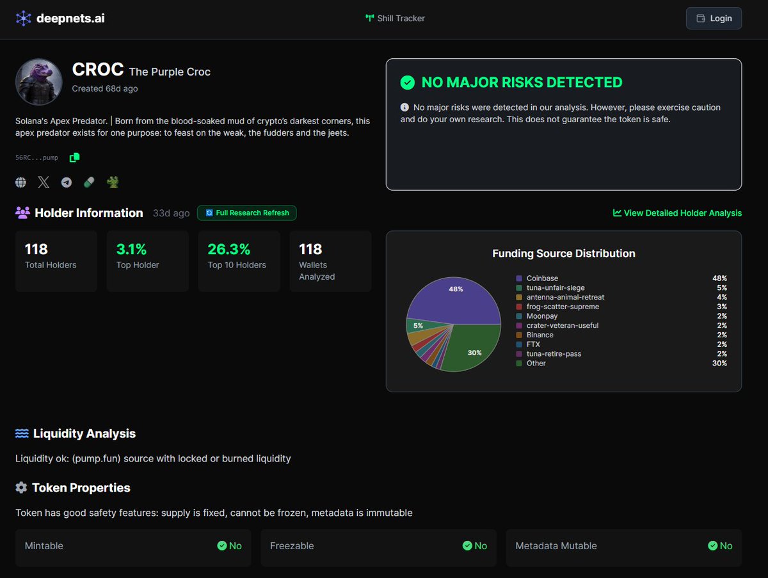Click 'Created 68d ago' text
Image resolution: width=768 pixels, height=578 pixels.
point(105,89)
